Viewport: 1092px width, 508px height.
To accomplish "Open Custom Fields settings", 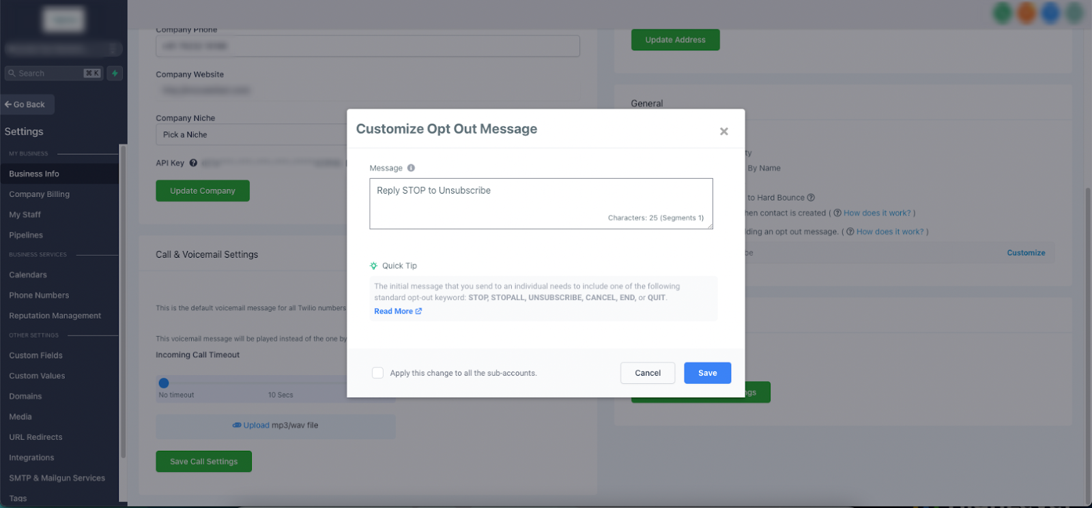I will point(35,355).
